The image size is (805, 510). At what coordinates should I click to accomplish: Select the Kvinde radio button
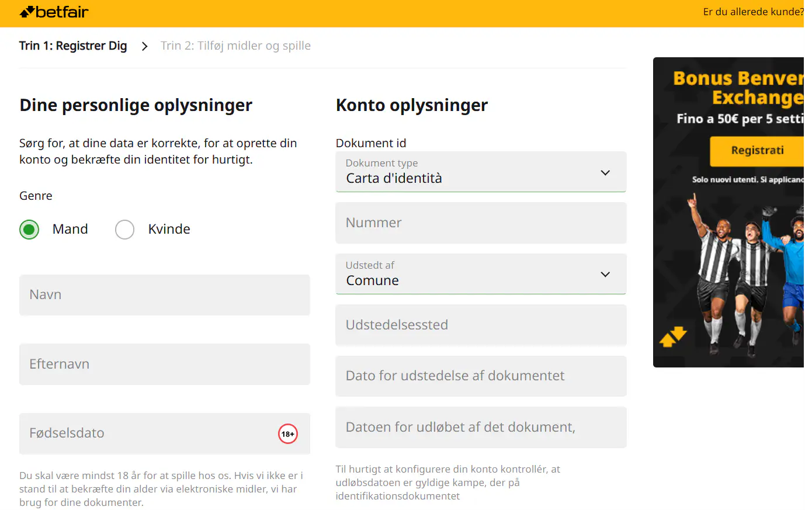coord(124,230)
